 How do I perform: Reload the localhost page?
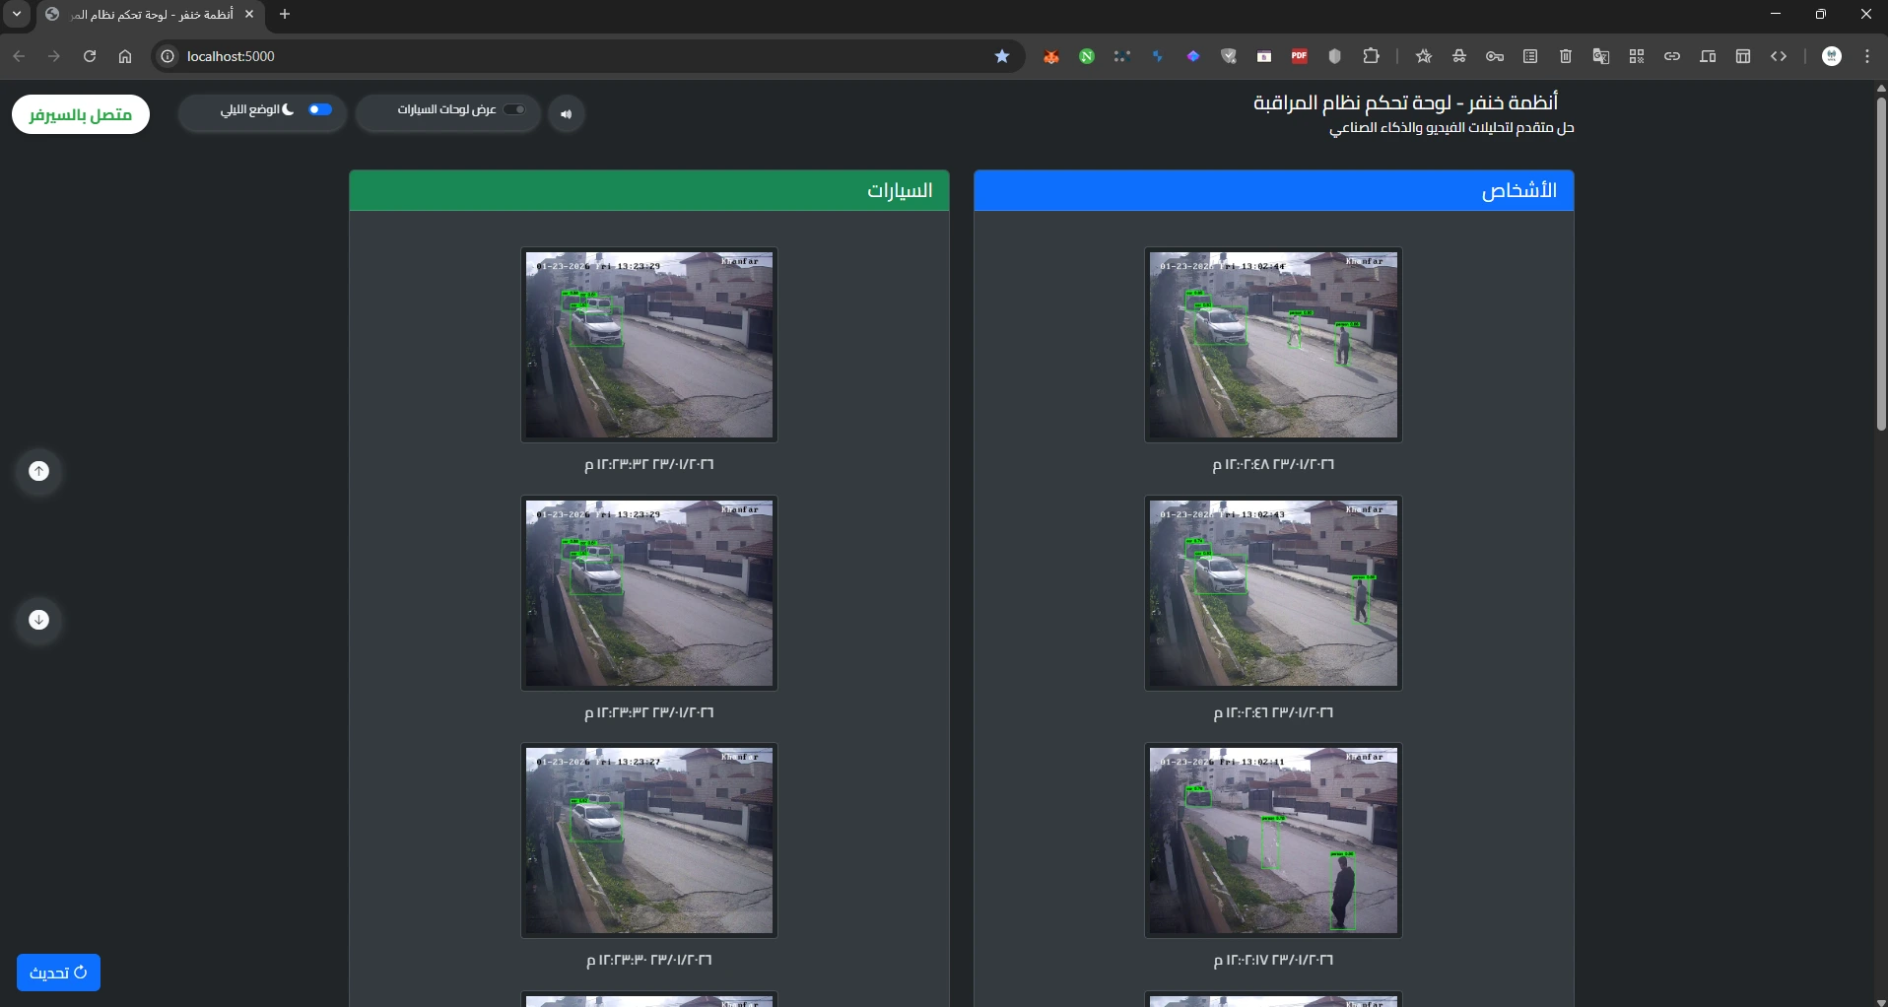(x=90, y=57)
